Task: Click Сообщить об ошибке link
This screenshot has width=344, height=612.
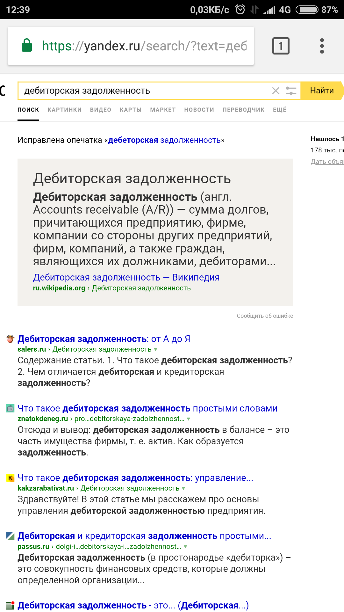Action: [265, 316]
